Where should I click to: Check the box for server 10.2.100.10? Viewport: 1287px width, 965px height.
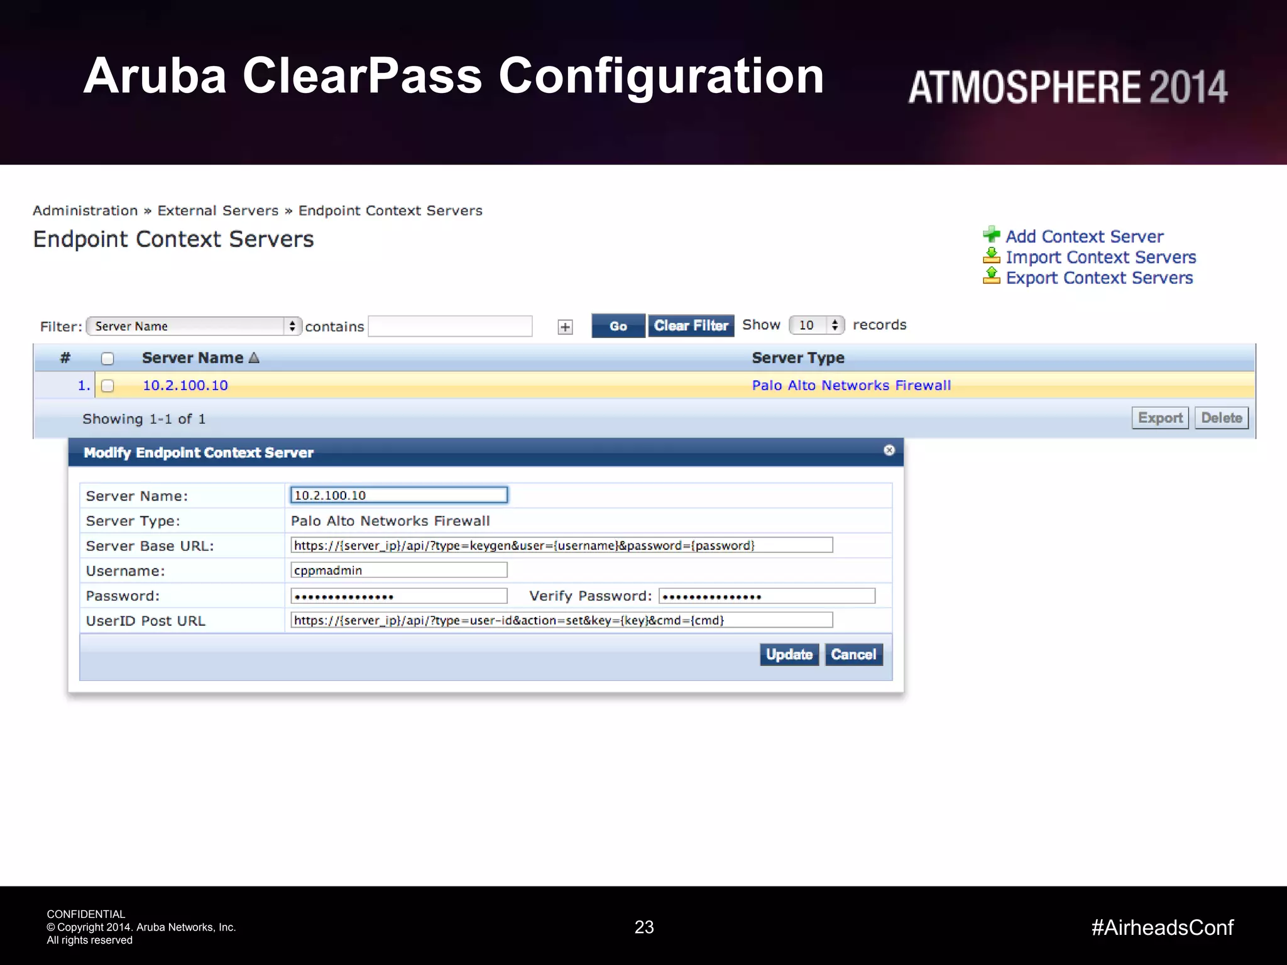(107, 386)
